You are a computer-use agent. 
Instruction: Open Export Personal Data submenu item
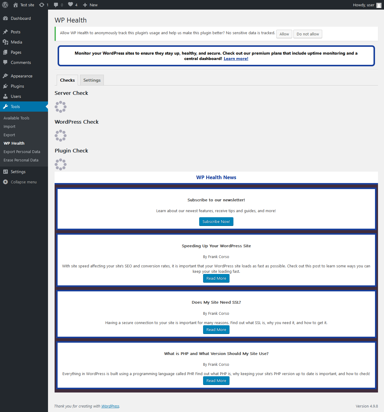click(22, 152)
